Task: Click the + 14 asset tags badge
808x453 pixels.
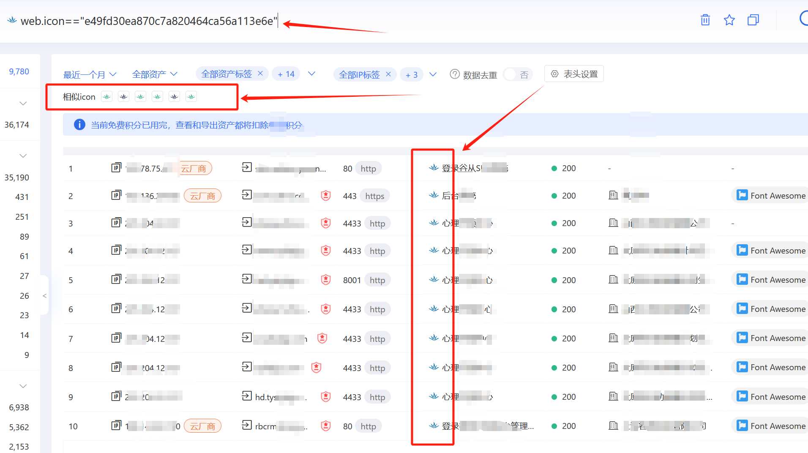Action: click(286, 74)
